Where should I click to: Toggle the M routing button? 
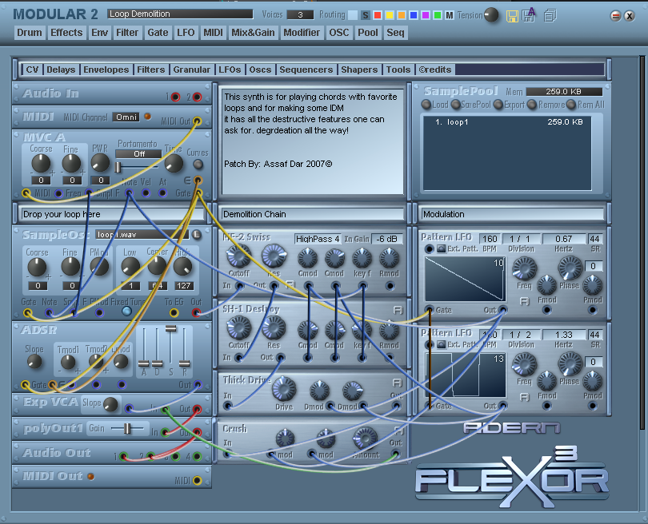(450, 16)
